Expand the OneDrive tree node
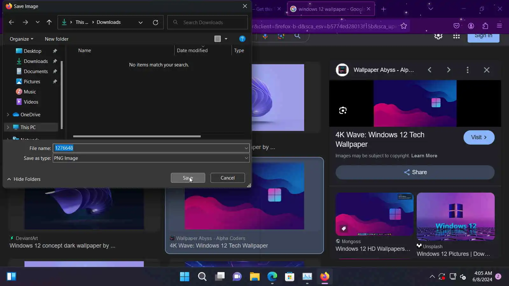The image size is (509, 286). pos(8,114)
